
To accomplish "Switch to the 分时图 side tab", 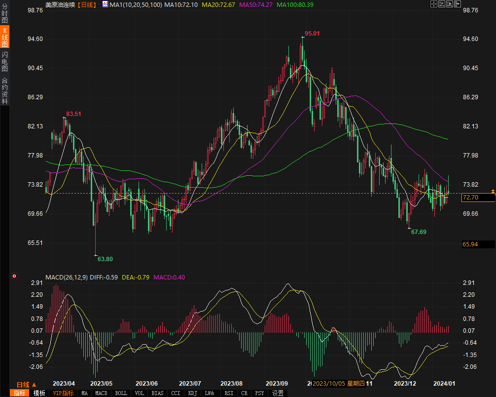I will [x=5, y=14].
